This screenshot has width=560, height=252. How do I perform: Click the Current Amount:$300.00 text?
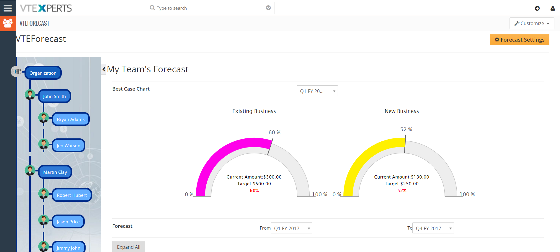pos(254,177)
